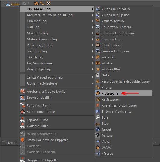Click the Sole sun icon
The height and width of the screenshot is (162, 160).
[x=98, y=117]
